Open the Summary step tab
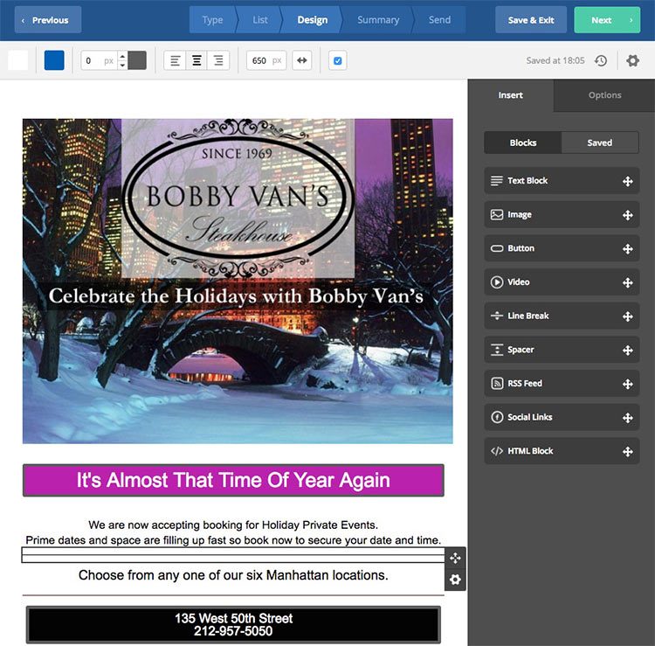655x646 pixels. point(378,19)
